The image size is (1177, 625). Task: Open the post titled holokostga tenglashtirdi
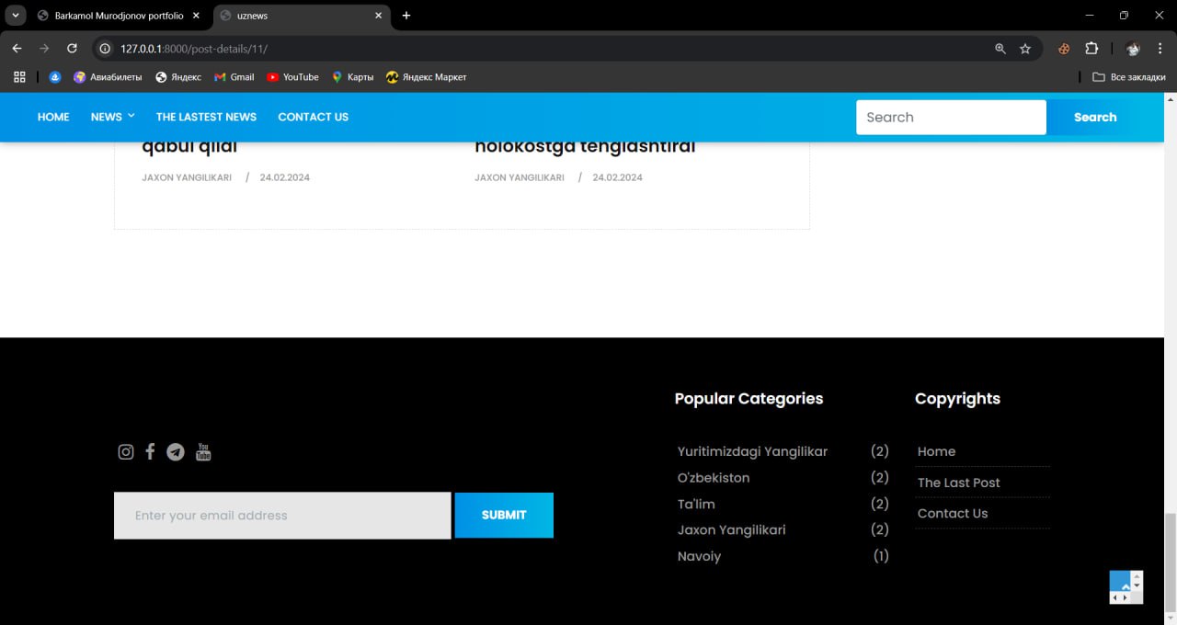(x=585, y=147)
